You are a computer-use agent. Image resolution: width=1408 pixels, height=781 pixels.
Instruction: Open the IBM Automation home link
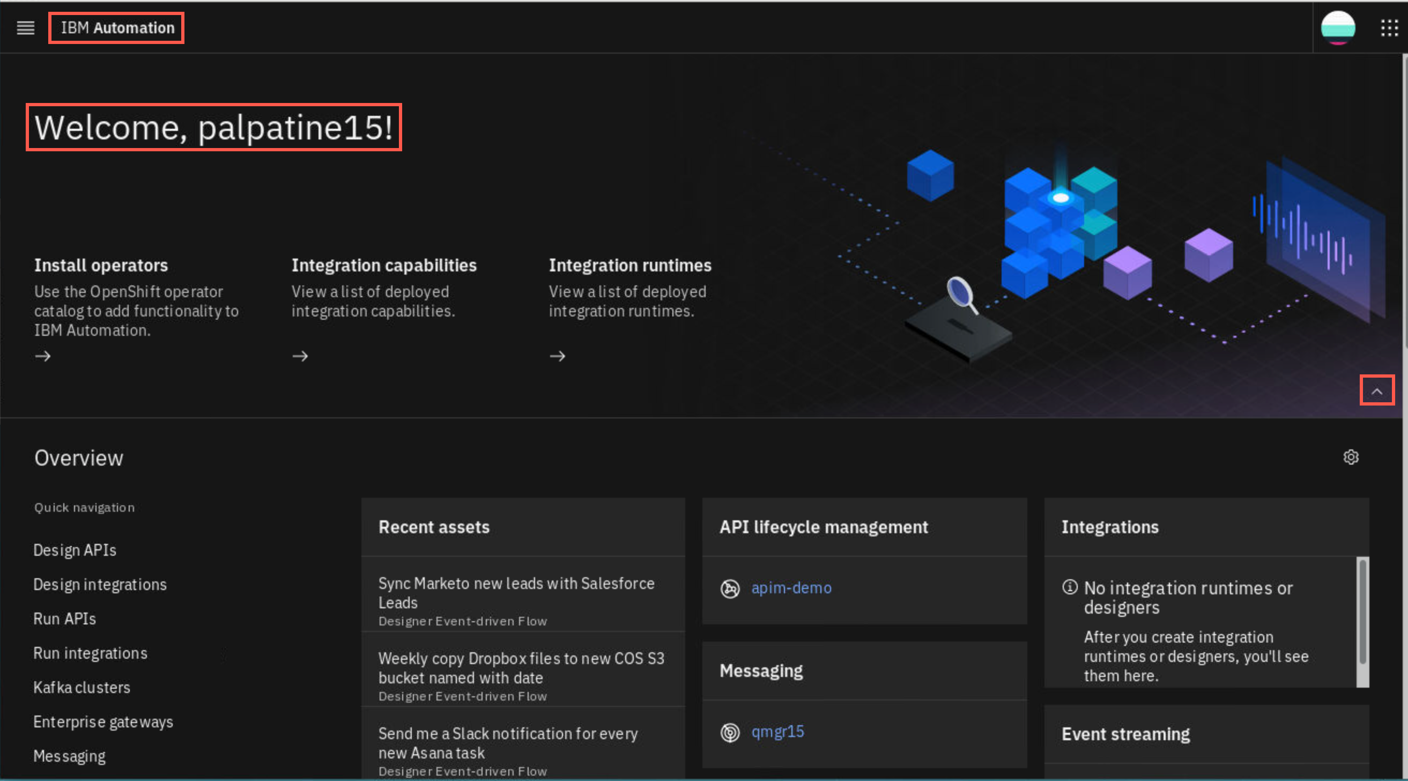117,27
